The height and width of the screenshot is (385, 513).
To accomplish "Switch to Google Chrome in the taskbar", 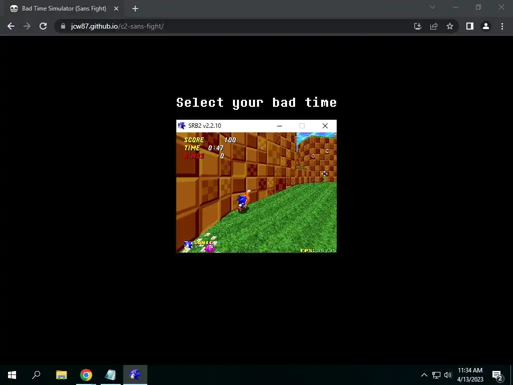I will (86, 375).
